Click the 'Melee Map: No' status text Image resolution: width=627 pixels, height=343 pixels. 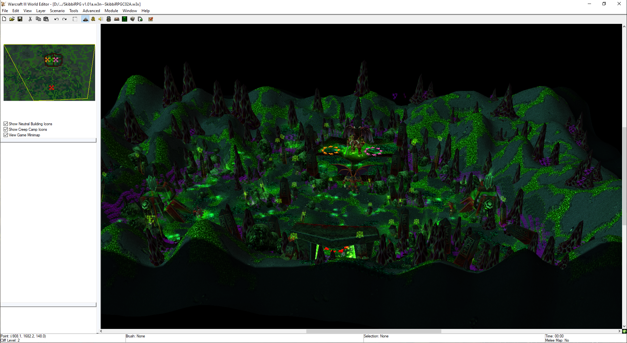click(x=557, y=340)
